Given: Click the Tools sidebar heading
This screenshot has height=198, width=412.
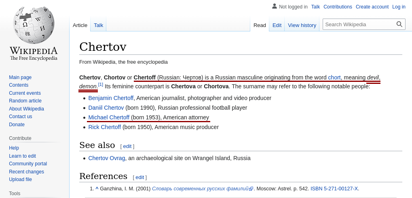Looking at the screenshot, I should 15,193.
